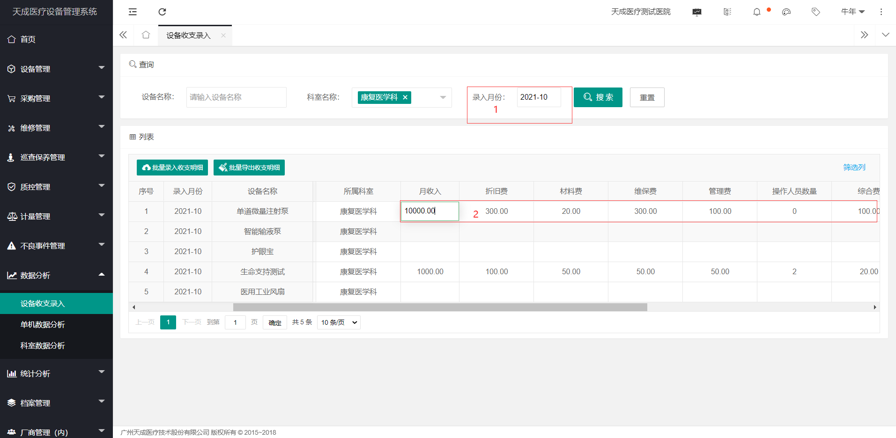The height and width of the screenshot is (438, 896).
Task: Click the scrollbar right arrow
Action: [x=875, y=307]
